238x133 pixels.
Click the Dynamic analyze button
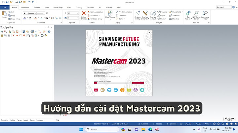coord(163,12)
